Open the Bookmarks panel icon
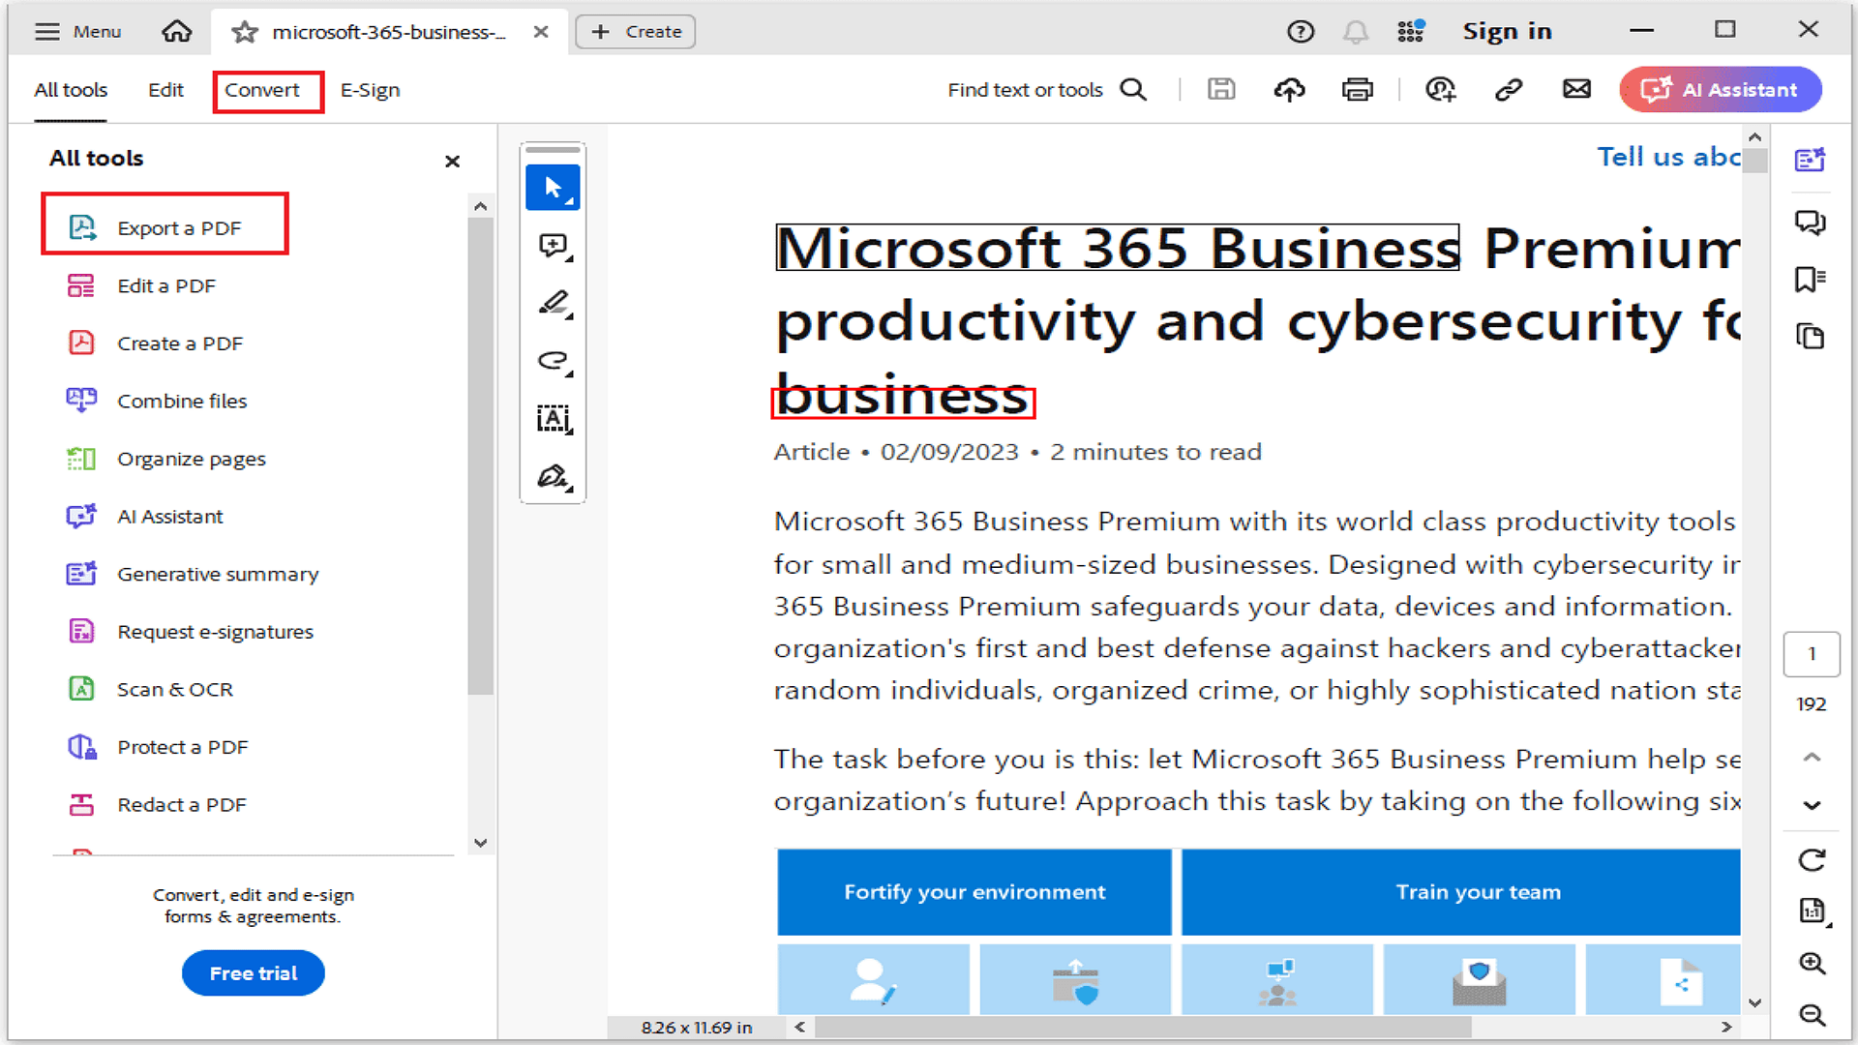The width and height of the screenshot is (1858, 1045). pyautogui.click(x=1811, y=280)
